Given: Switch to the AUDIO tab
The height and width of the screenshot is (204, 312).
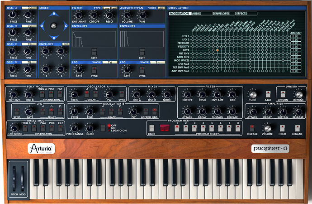Looking at the screenshot, I should pos(202,14).
